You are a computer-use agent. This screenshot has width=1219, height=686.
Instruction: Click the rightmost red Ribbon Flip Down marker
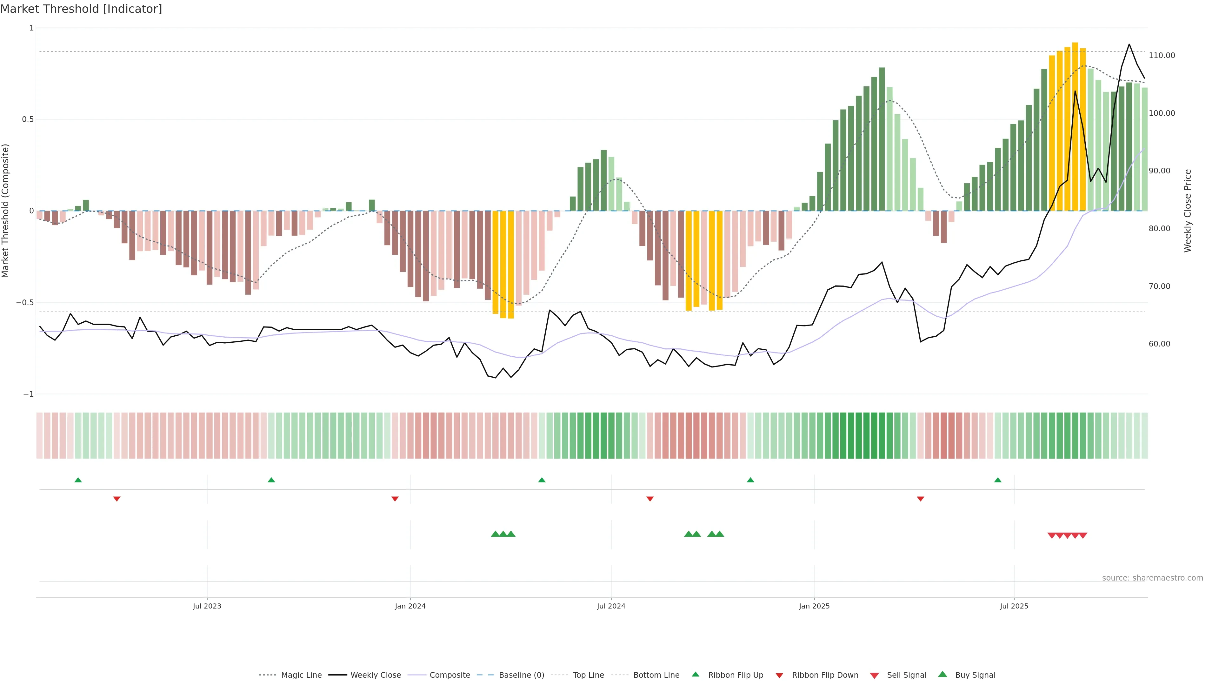pyautogui.click(x=920, y=499)
